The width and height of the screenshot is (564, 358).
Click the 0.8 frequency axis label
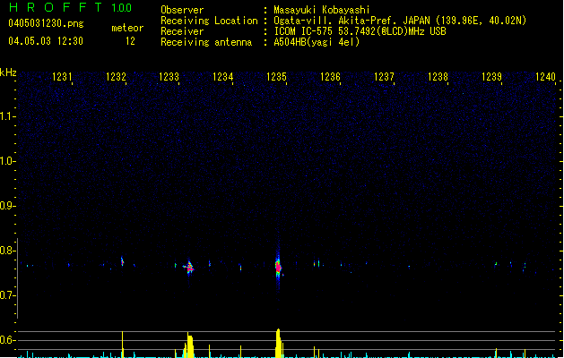7,251
